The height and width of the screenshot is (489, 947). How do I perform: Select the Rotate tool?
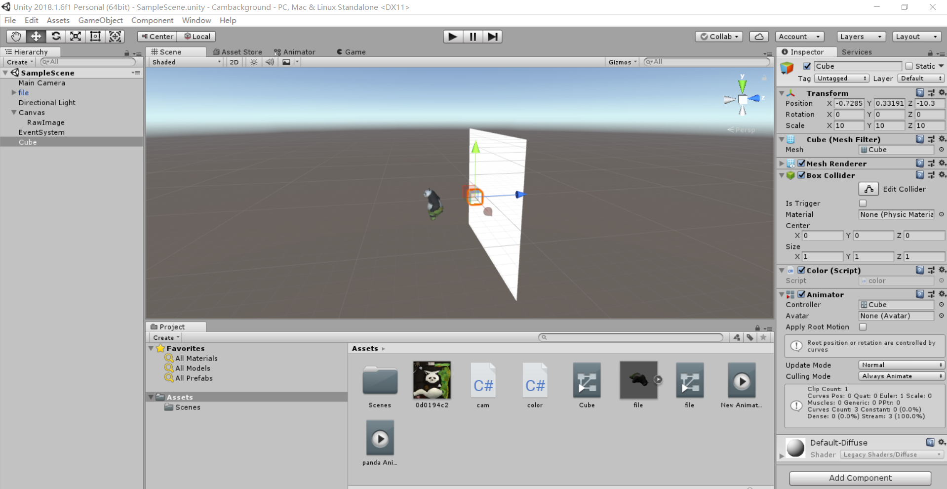click(56, 36)
